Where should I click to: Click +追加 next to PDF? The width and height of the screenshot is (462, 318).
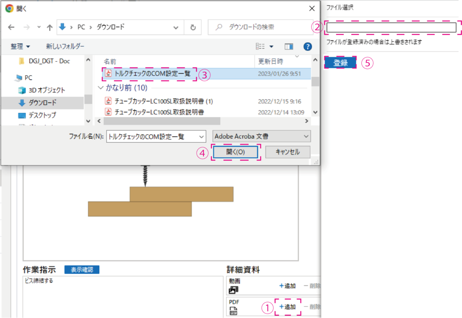click(287, 307)
